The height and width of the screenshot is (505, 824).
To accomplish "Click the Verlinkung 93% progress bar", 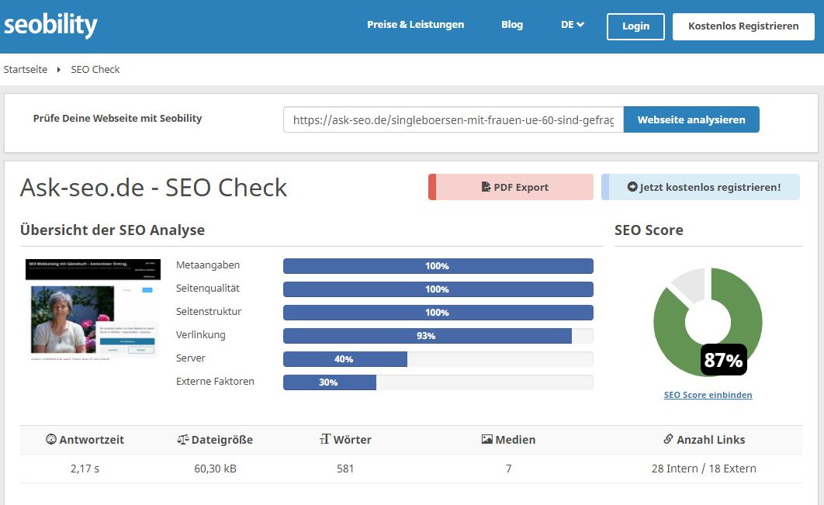I will tap(438, 336).
